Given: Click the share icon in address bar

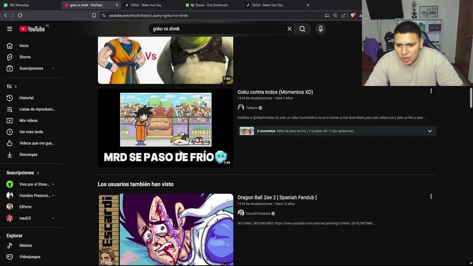Looking at the screenshot, I should coord(344,16).
